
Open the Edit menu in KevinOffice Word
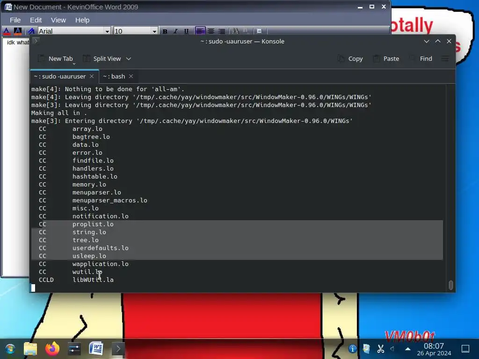pos(36,20)
